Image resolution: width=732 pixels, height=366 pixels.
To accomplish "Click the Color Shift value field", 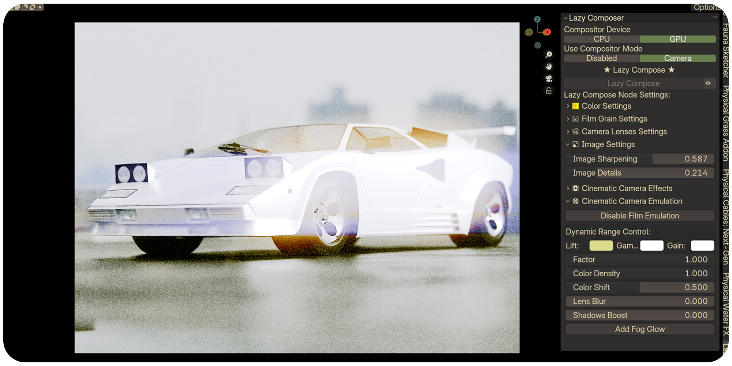I will tap(639, 288).
